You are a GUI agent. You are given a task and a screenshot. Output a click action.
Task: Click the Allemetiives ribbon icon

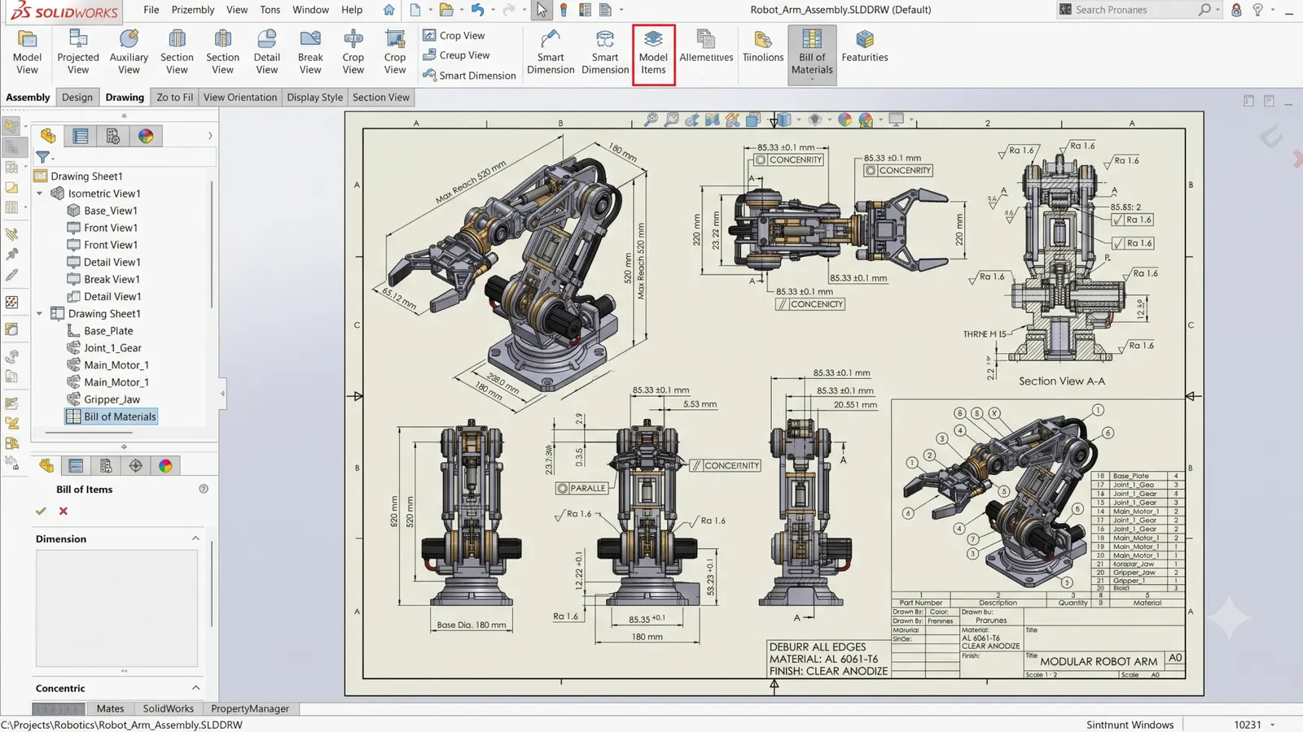coord(706,47)
